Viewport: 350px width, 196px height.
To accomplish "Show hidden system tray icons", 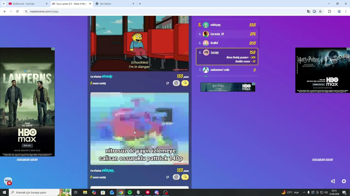I will (304, 192).
